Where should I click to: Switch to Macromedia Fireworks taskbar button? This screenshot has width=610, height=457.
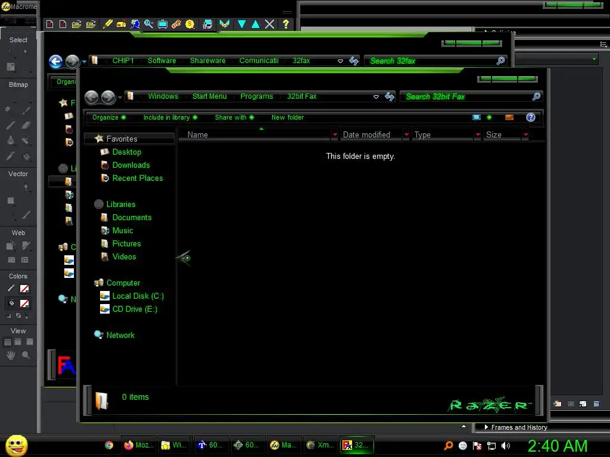click(284, 445)
